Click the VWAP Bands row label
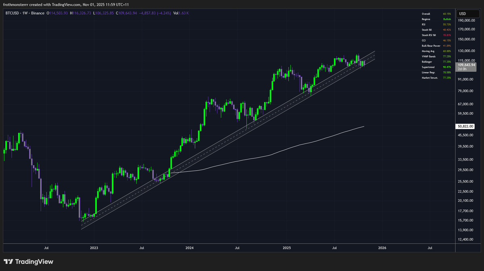 428,56
